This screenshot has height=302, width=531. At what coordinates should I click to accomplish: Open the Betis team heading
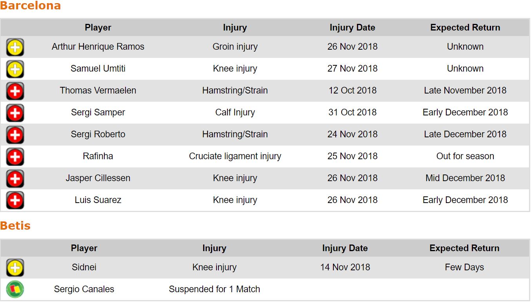coord(15,226)
